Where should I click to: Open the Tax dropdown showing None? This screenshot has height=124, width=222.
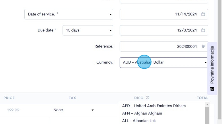click(x=73, y=110)
